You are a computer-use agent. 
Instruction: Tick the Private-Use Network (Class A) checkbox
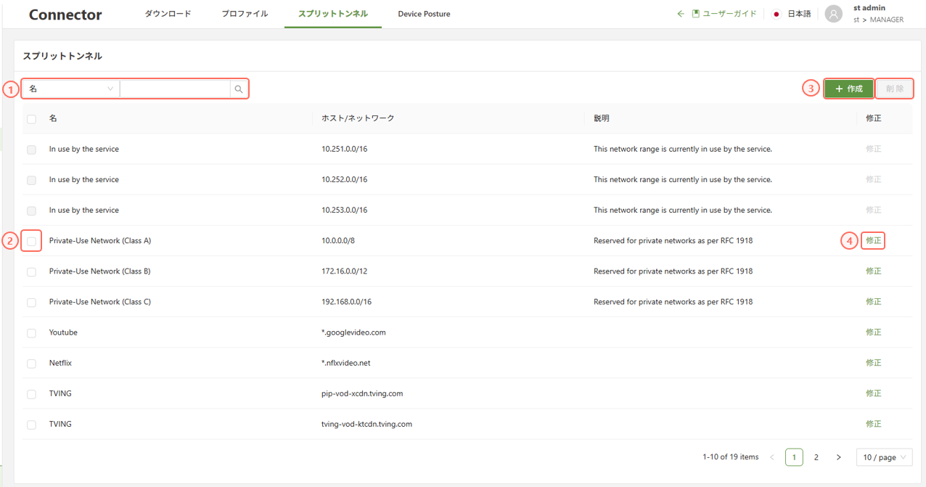(31, 241)
